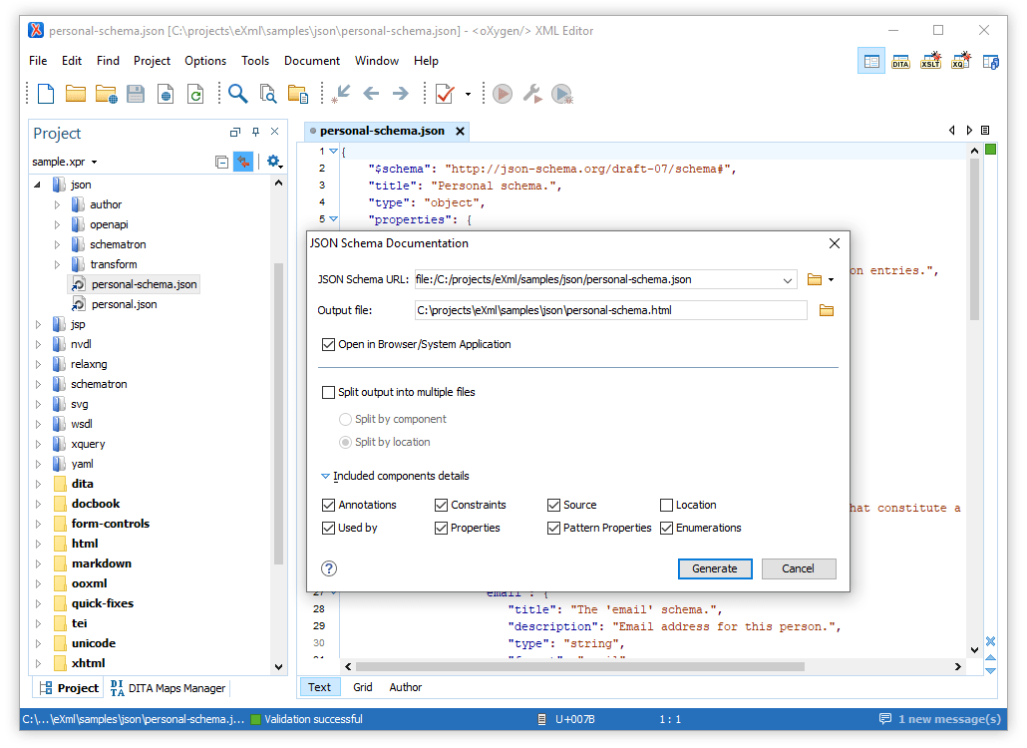Viewport: 1027px width, 748px height.
Task: Open the Document menu
Action: tap(312, 60)
